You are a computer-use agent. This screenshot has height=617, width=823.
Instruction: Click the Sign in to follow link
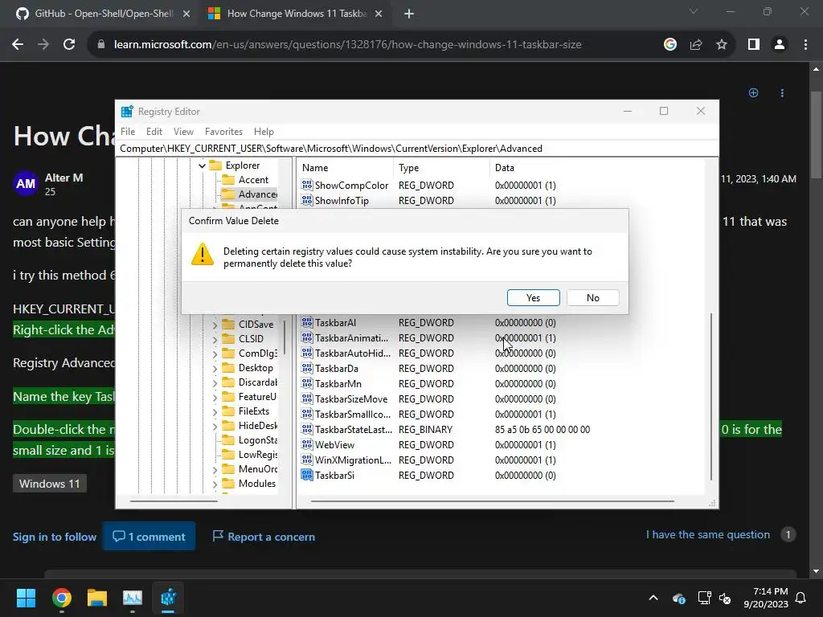[55, 537]
